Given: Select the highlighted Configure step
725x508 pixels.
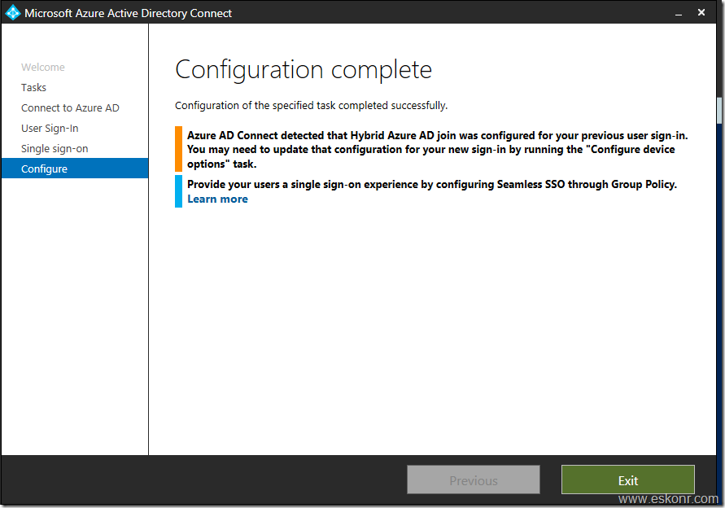Looking at the screenshot, I should [x=75, y=169].
